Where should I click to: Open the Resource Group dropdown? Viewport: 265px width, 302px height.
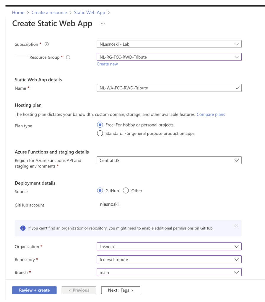(169, 57)
